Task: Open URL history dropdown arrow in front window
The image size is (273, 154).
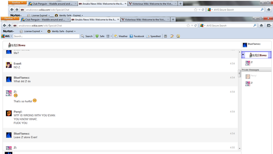Action: coord(192,26)
